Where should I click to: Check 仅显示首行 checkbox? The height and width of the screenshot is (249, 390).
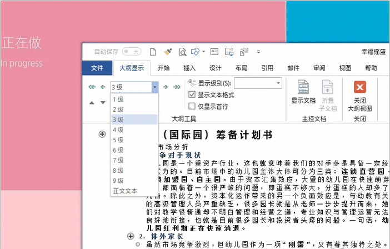(192, 106)
